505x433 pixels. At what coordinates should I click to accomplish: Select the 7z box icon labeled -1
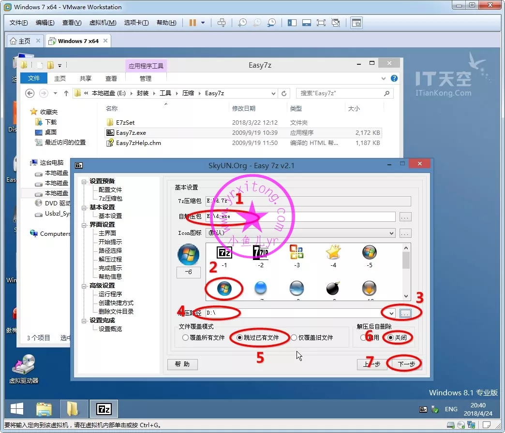pos(224,253)
